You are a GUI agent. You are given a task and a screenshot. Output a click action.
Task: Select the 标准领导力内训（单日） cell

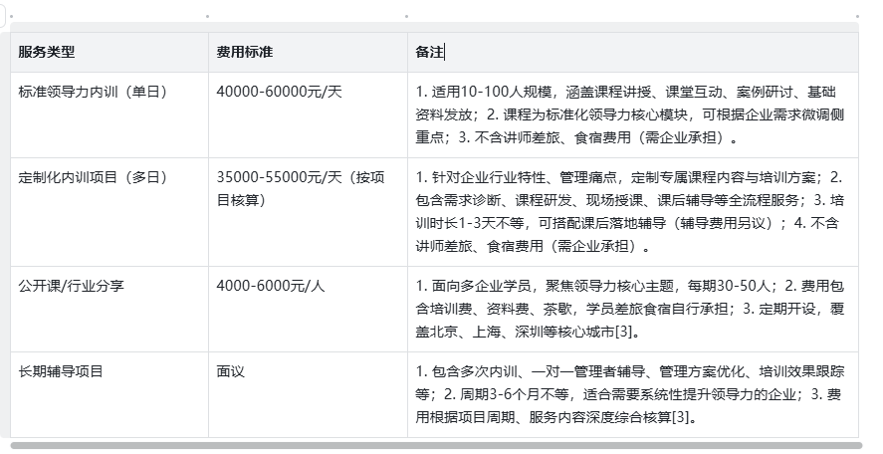pyautogui.click(x=93, y=92)
